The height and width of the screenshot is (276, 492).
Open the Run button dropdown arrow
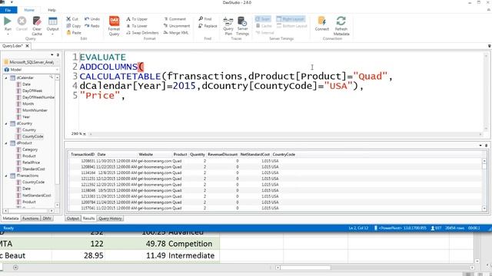pos(8,34)
